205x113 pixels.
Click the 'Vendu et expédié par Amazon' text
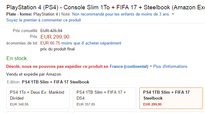point(34,74)
